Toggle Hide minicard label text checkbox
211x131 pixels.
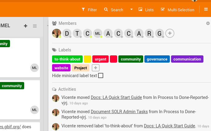[x=101, y=75]
